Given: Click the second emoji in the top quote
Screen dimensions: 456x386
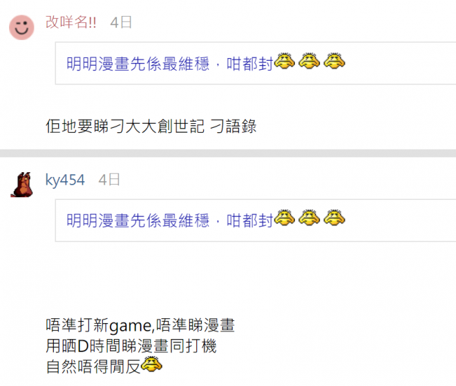Looking at the screenshot, I should 309,61.
